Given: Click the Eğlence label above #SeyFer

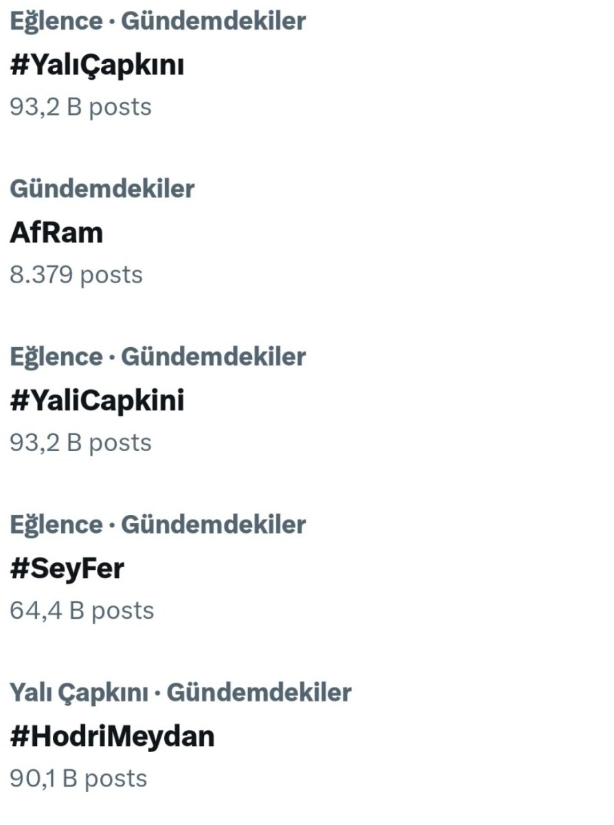Looking at the screenshot, I should [x=56, y=525].
